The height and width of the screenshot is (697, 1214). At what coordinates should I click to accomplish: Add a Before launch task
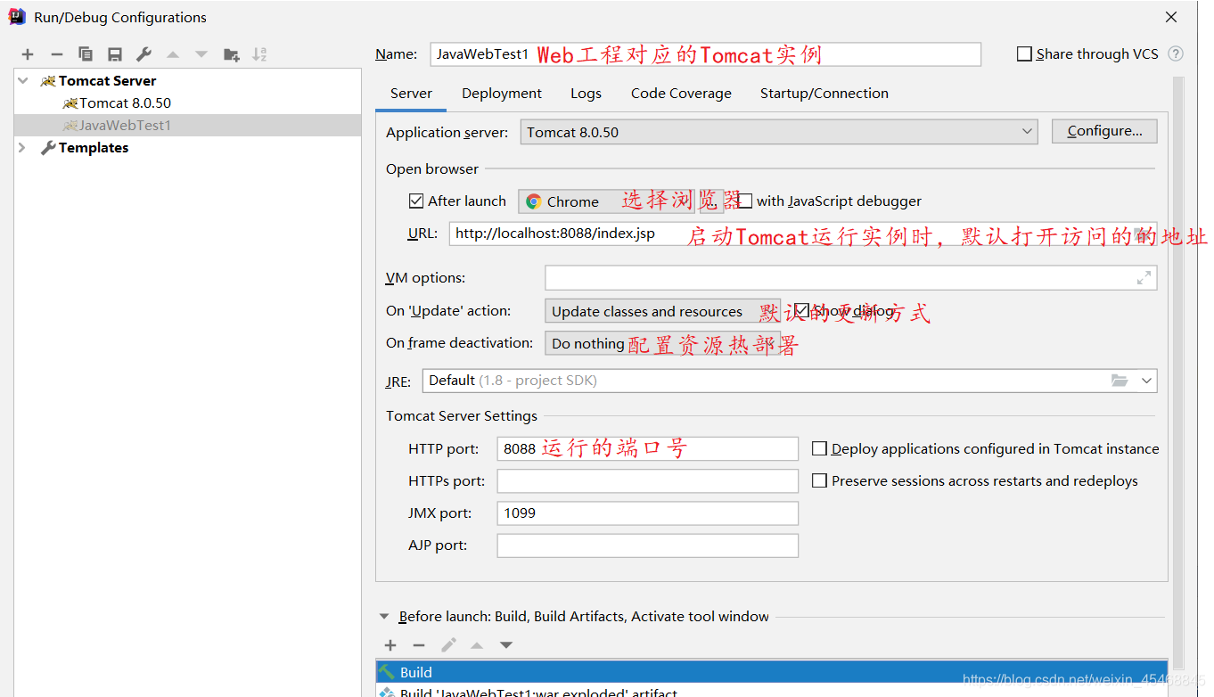(x=390, y=645)
